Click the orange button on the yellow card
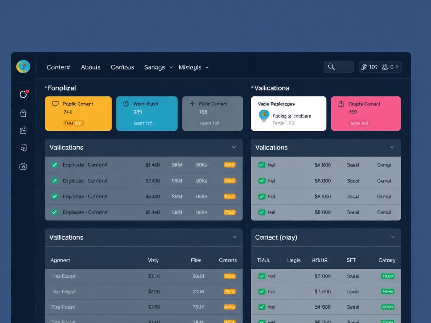Viewport: 431px width, 323px height. coord(73,123)
